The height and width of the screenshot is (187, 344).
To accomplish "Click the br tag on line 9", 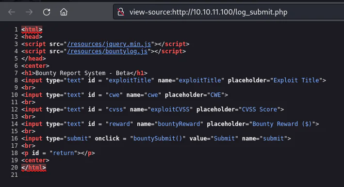I will [28, 88].
